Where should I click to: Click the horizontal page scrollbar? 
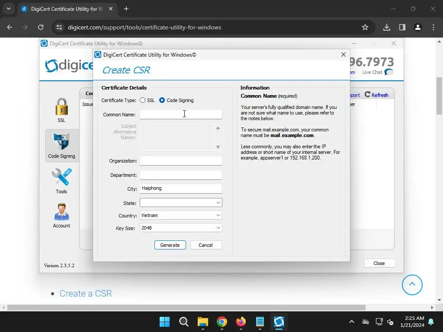(x=186, y=307)
